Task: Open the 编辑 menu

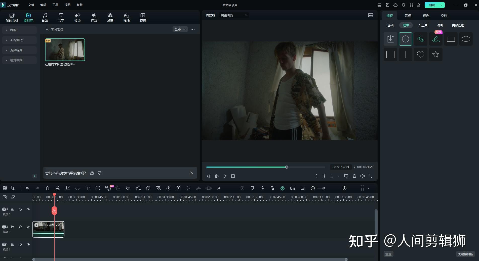Action: 43,5
